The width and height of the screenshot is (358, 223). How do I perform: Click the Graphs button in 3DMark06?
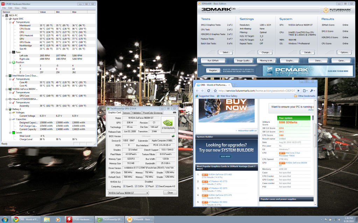(290, 61)
